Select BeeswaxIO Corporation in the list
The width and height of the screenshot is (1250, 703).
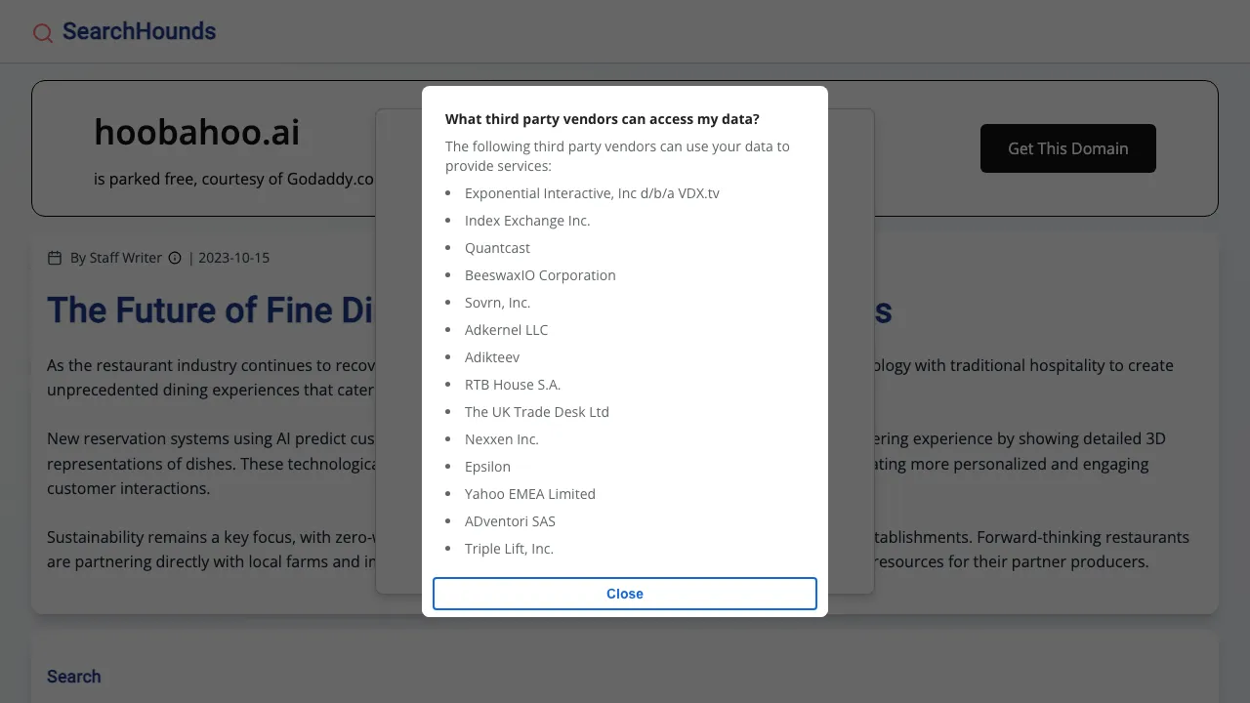pos(540,275)
